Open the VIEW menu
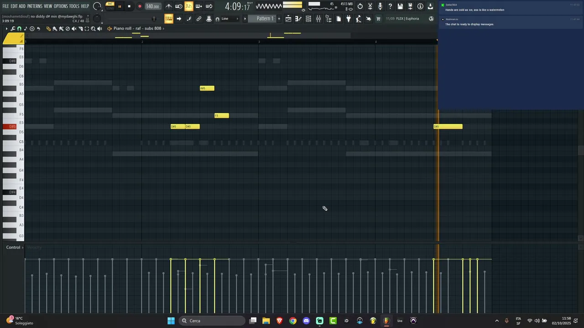 point(48,6)
